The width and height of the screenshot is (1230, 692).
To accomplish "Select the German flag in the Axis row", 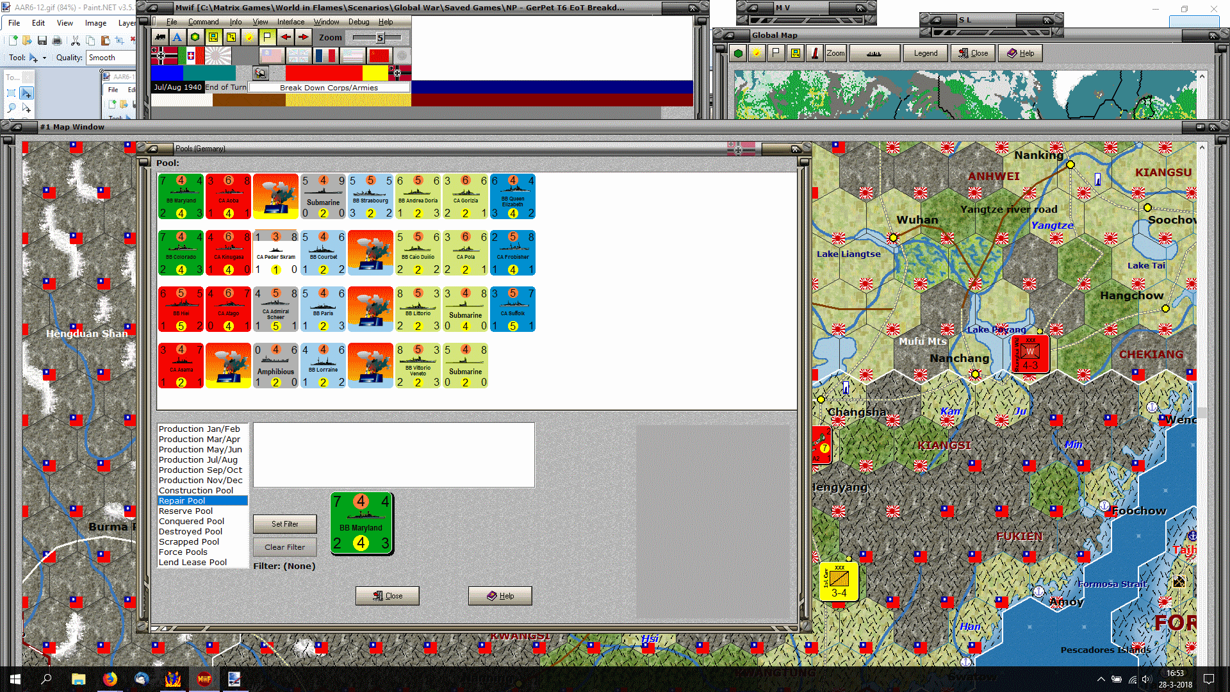I will click(164, 56).
